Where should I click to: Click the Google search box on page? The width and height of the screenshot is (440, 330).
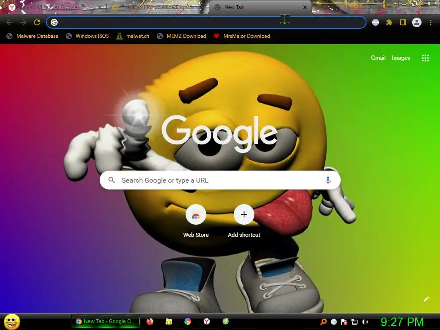(x=220, y=180)
